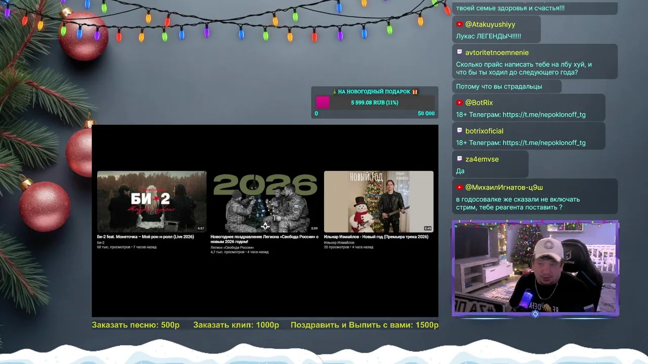
Task: Click the pink fill of donation progress bar
Action: point(322,103)
